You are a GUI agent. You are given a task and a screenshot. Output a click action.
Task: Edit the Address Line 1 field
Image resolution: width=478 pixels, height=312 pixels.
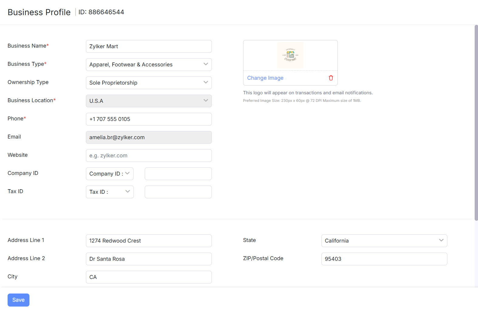point(149,241)
